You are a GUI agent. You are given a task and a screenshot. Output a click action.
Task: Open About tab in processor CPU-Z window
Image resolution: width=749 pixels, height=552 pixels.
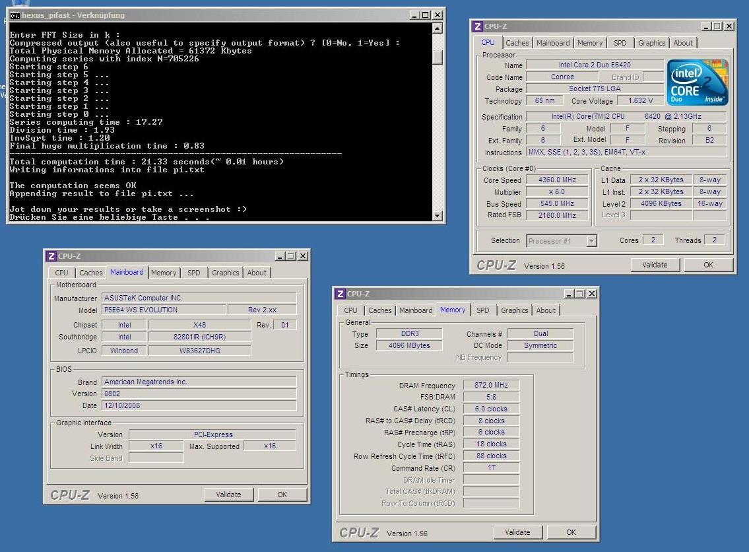(x=682, y=43)
